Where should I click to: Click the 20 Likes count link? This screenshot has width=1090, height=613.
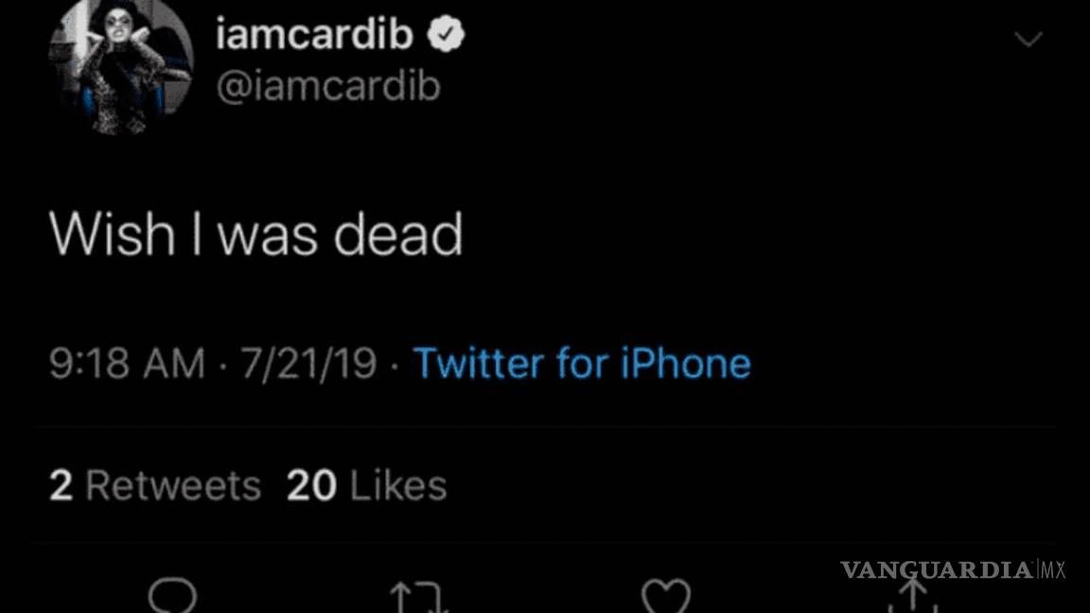click(365, 484)
